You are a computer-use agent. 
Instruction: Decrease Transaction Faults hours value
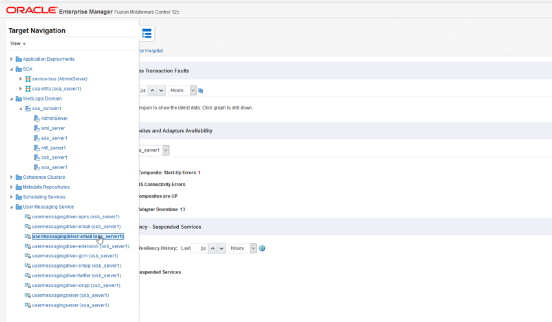[x=161, y=91]
